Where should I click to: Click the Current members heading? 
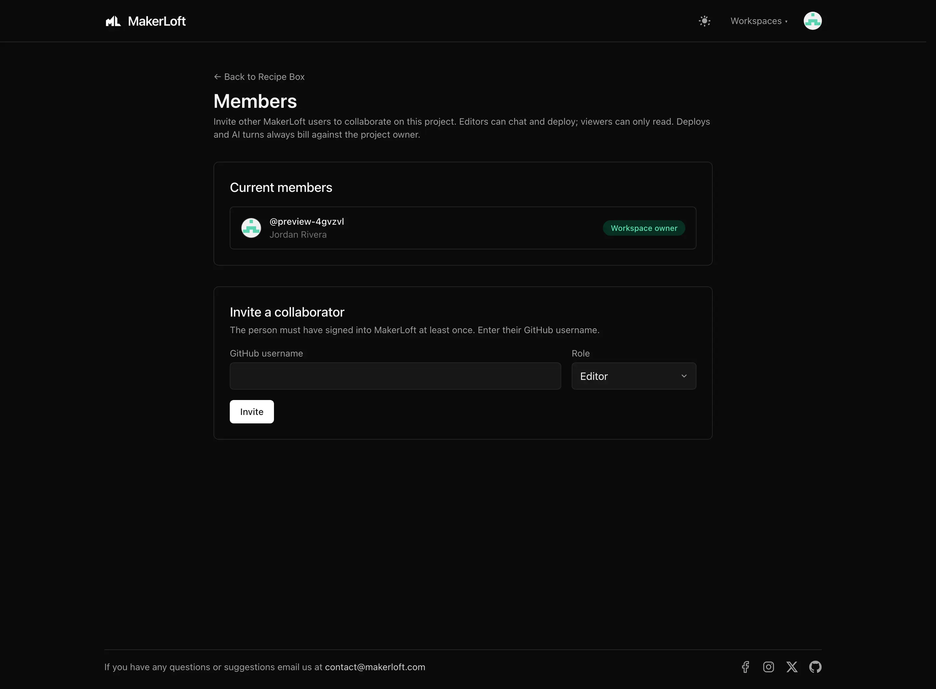pos(281,188)
